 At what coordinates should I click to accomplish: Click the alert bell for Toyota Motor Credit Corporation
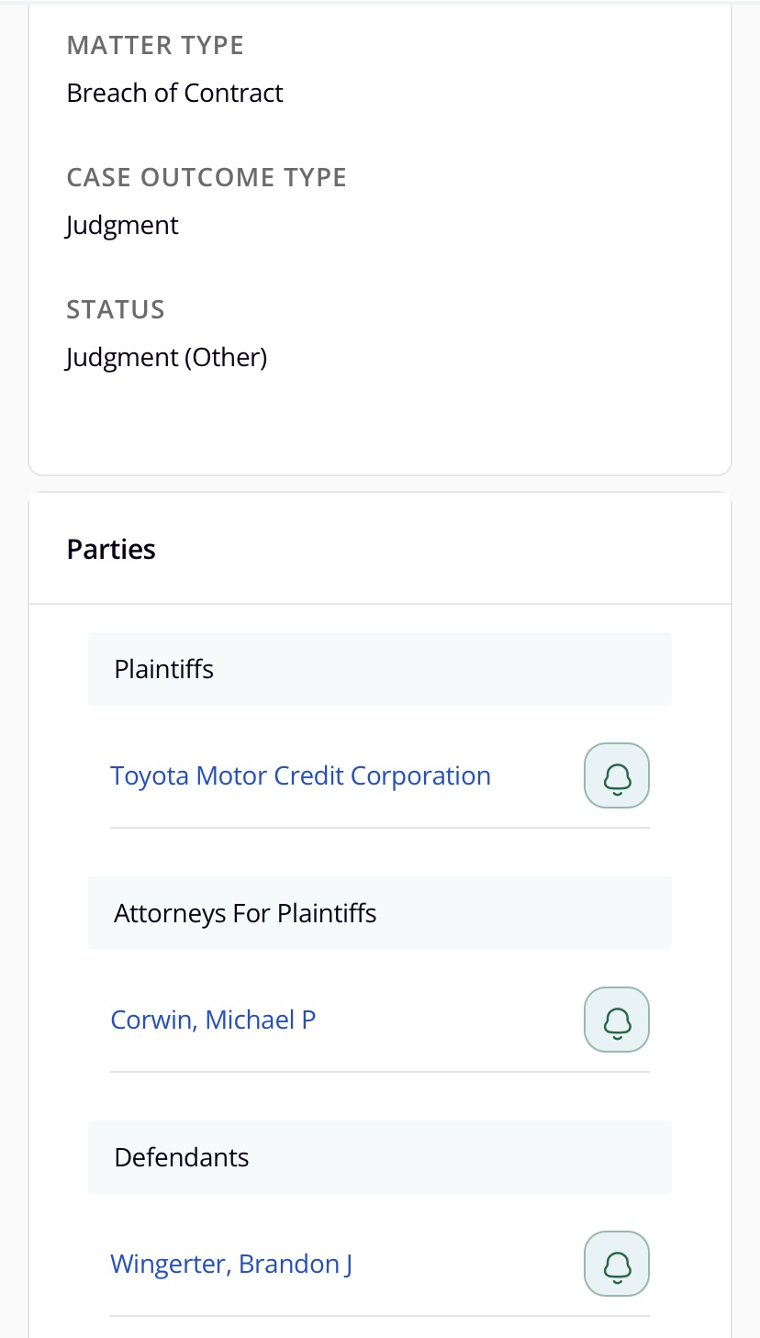(617, 775)
